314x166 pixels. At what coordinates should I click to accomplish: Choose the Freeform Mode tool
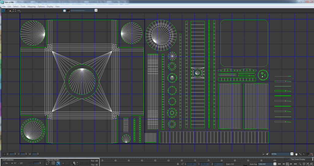tap(14, 10)
